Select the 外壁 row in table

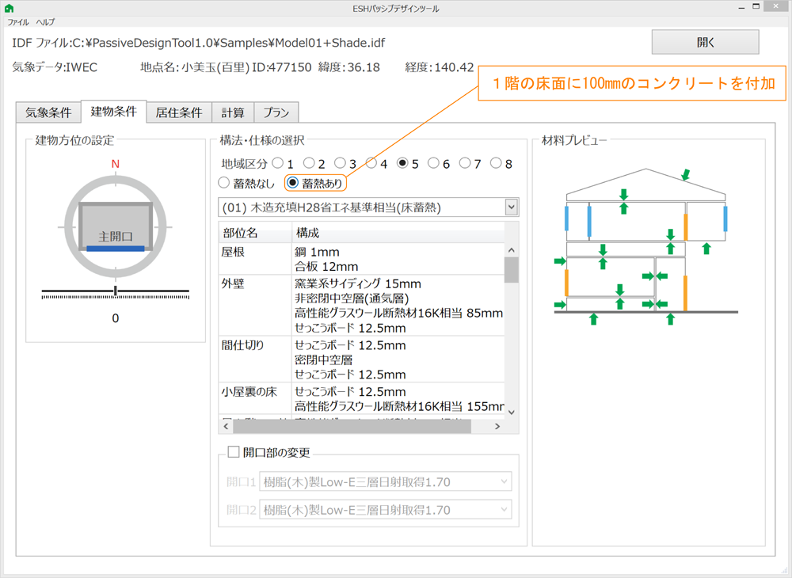[362, 306]
